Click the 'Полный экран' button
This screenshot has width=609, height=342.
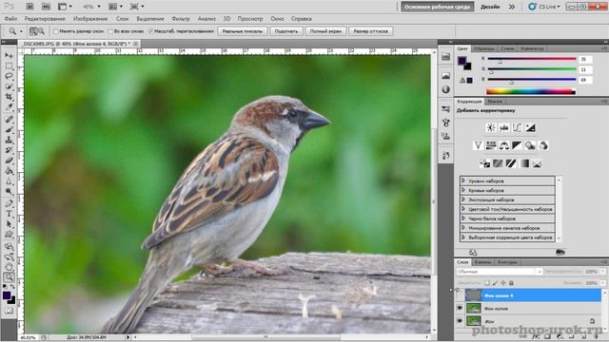(325, 31)
